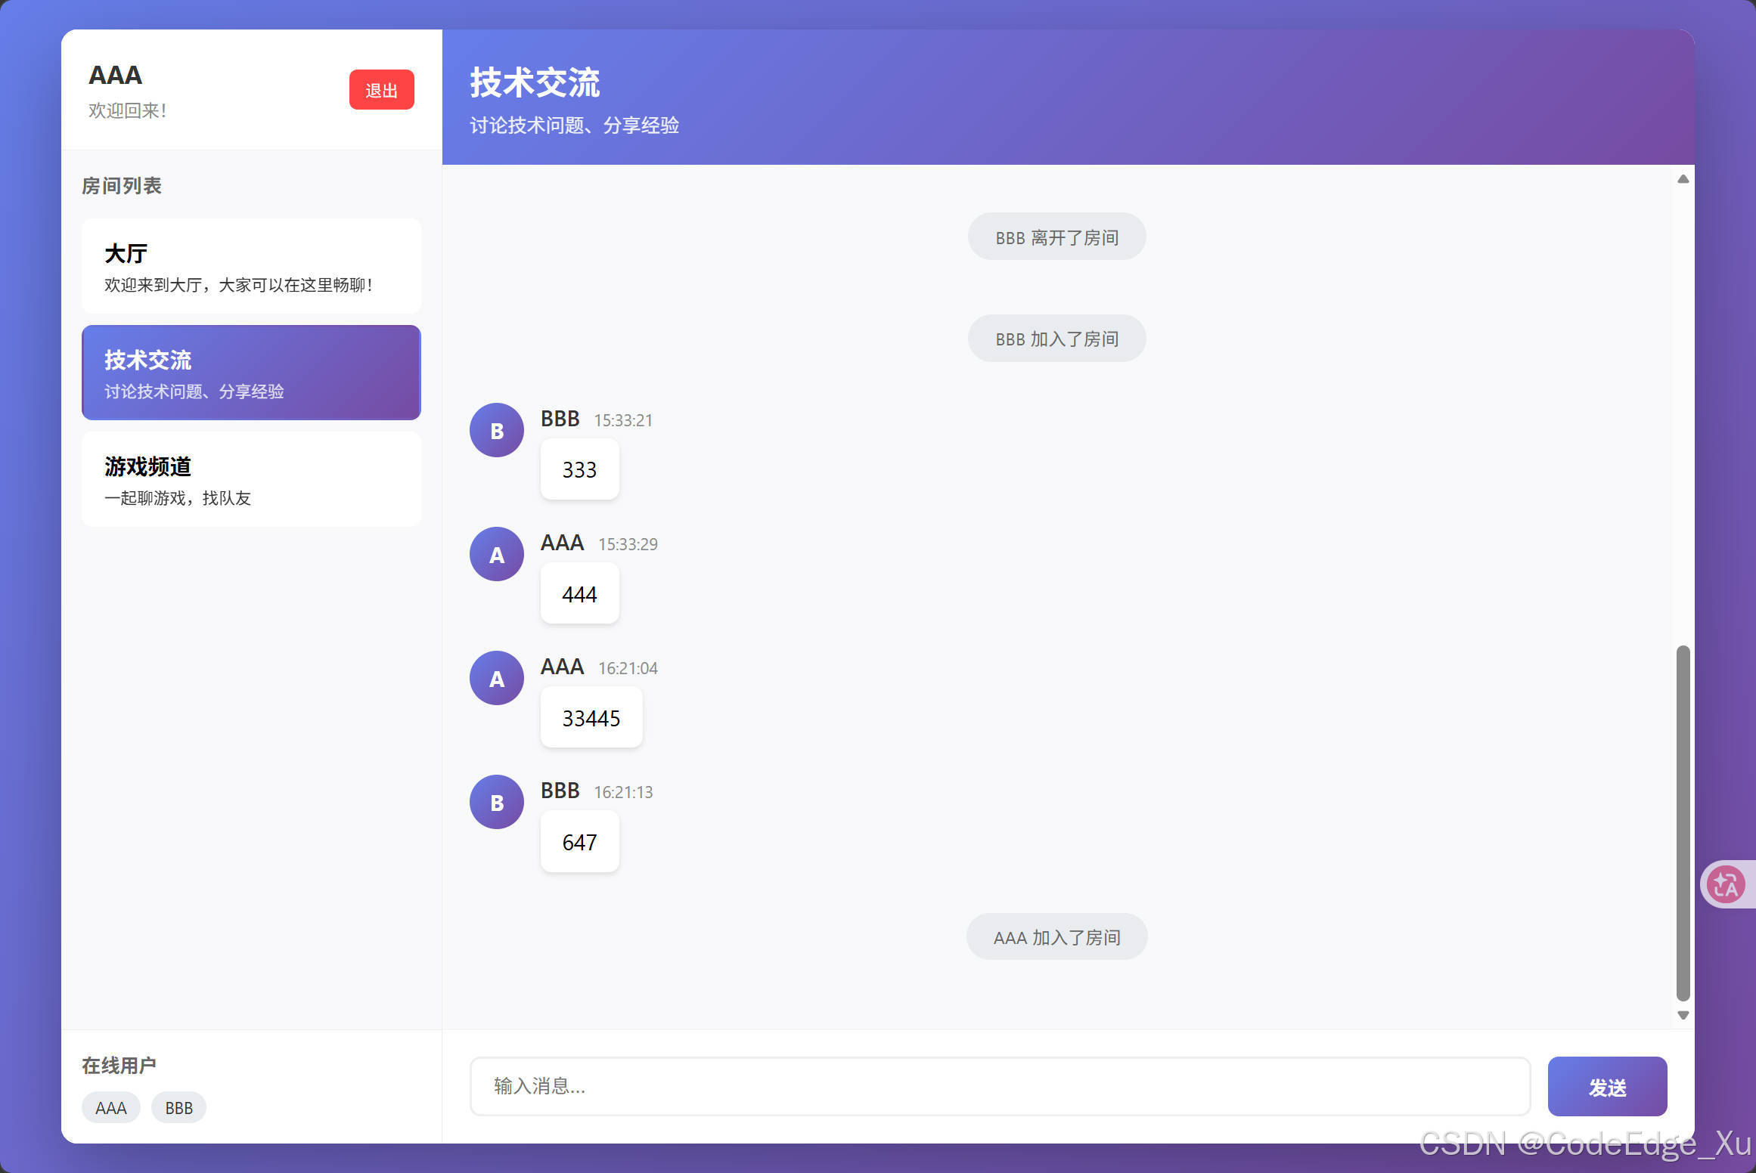The image size is (1756, 1173).
Task: Click the timestamp 16:21:13
Action: click(623, 792)
